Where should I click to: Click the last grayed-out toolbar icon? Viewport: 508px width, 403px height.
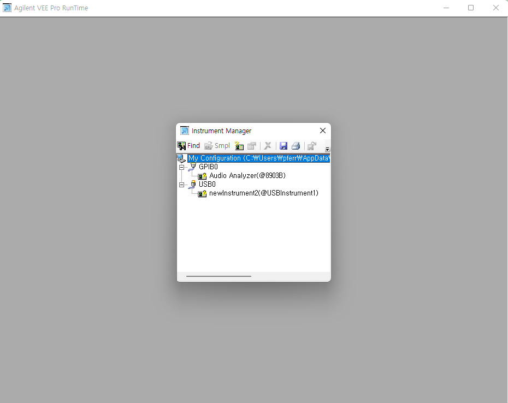click(x=312, y=146)
